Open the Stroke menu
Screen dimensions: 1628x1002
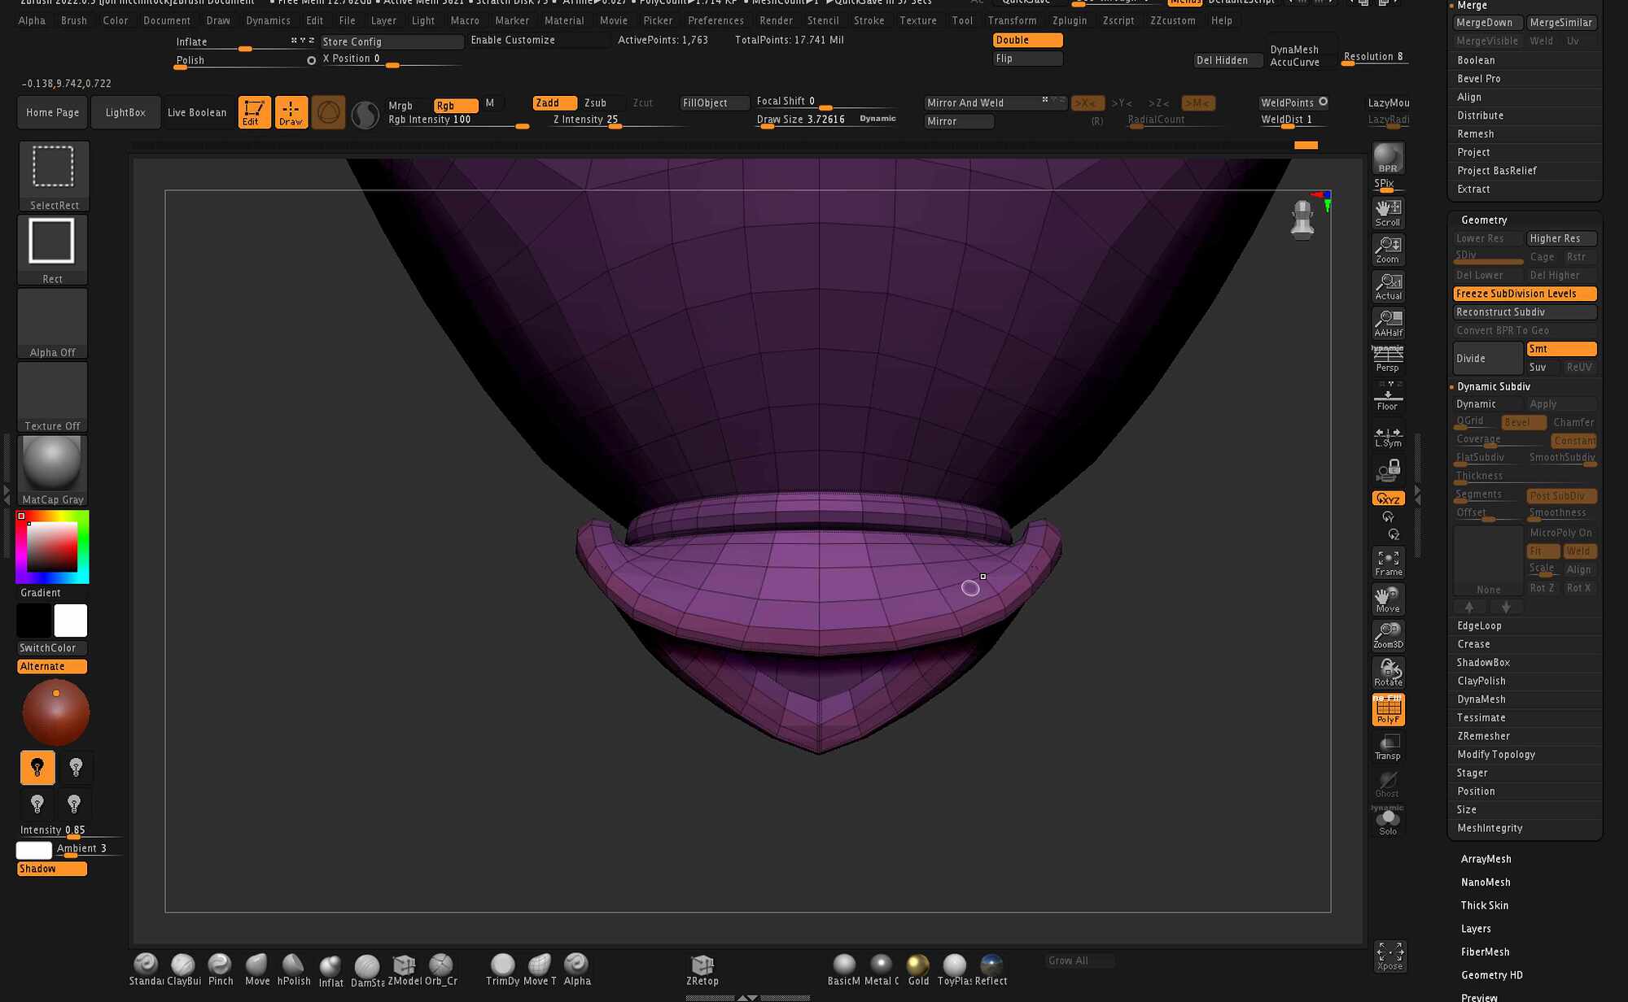tap(869, 20)
